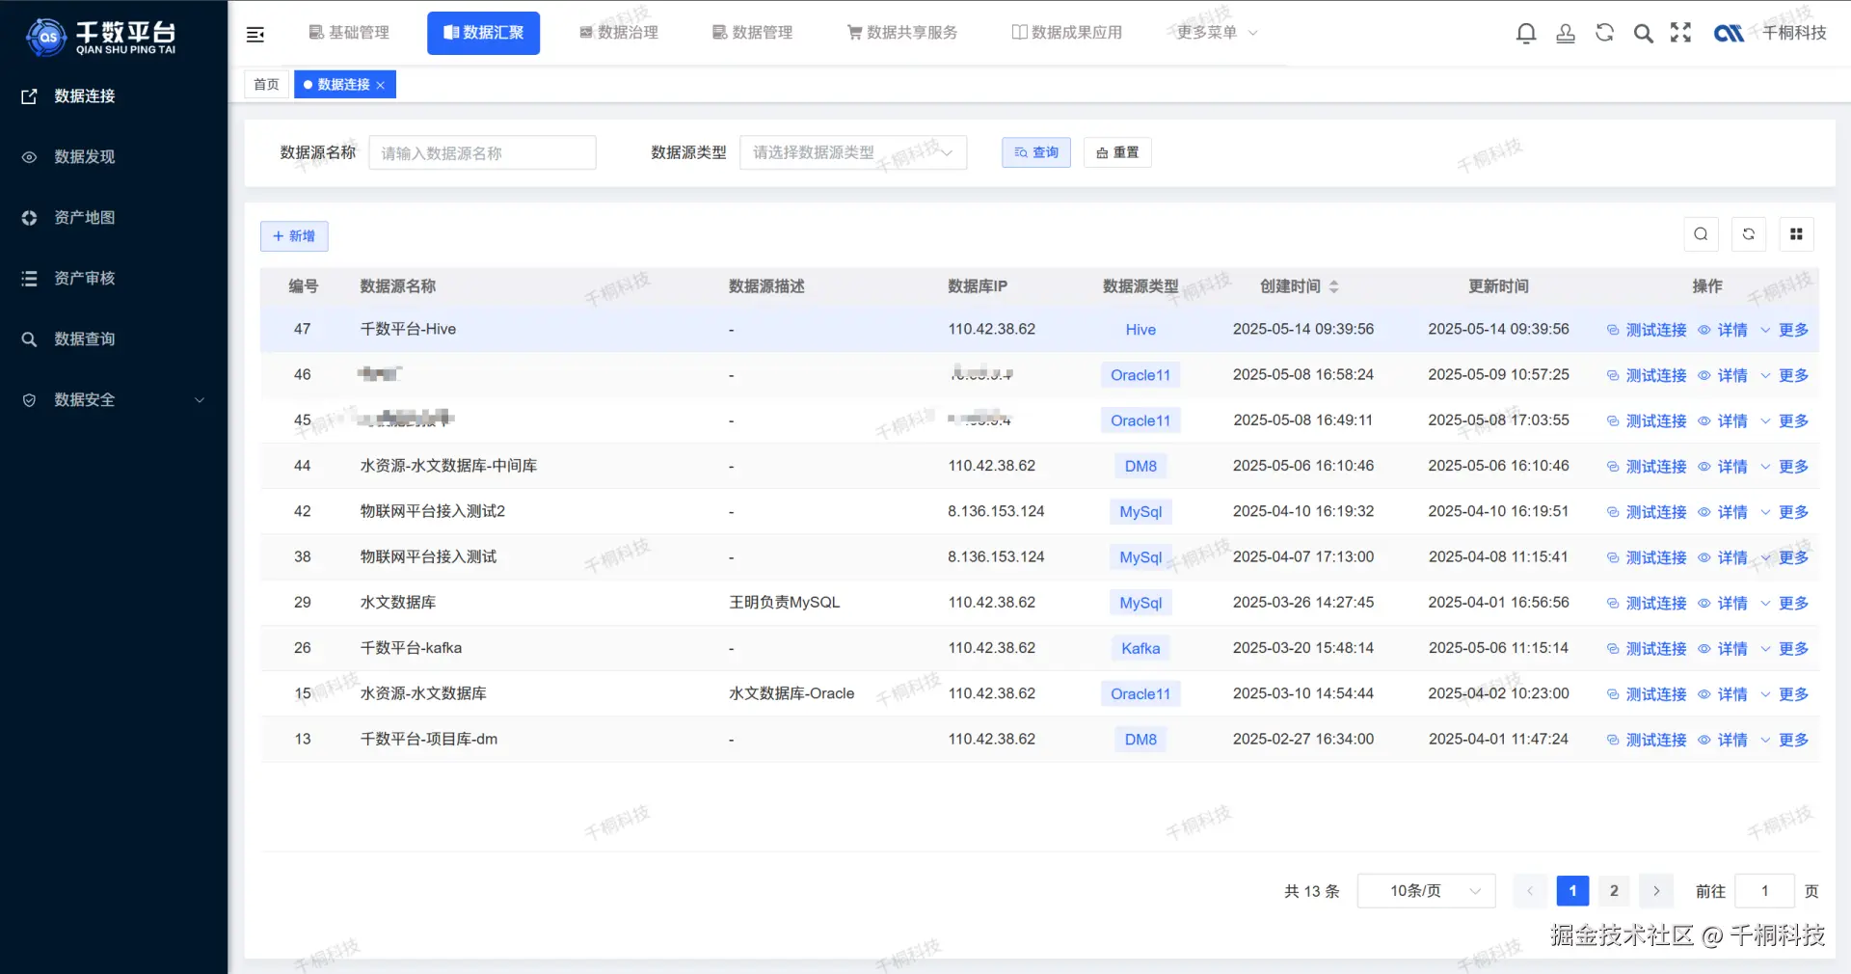This screenshot has height=974, width=1851.
Task: Select the 数据汇聚 top menu
Action: click(483, 33)
